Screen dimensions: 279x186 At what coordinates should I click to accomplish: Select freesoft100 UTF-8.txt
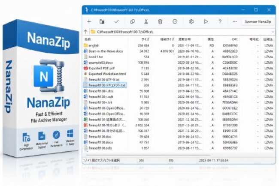coord(104,80)
